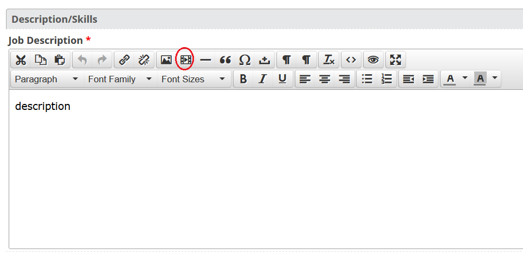Remove link with broken chain icon
The height and width of the screenshot is (255, 523).
(x=144, y=60)
